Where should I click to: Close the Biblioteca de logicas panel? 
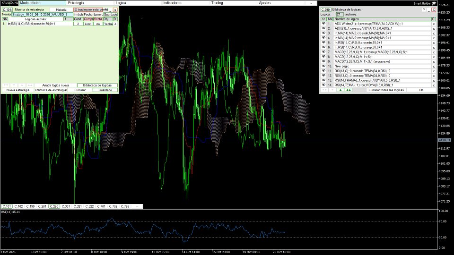pos(434,9)
